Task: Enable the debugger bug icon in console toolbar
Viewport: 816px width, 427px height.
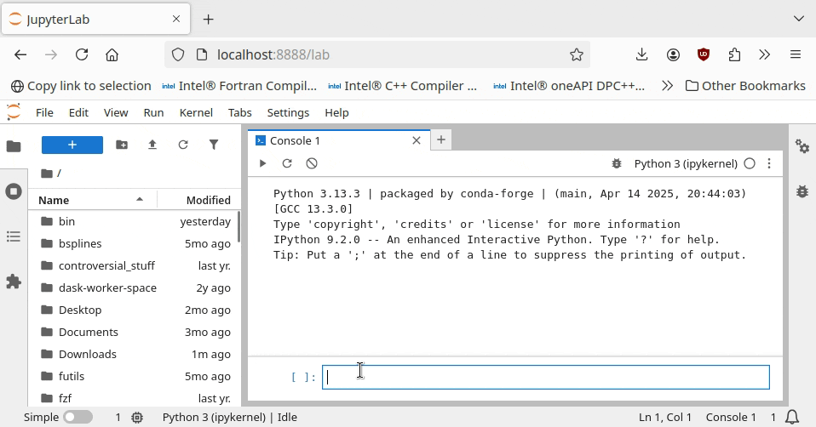Action: 617,163
